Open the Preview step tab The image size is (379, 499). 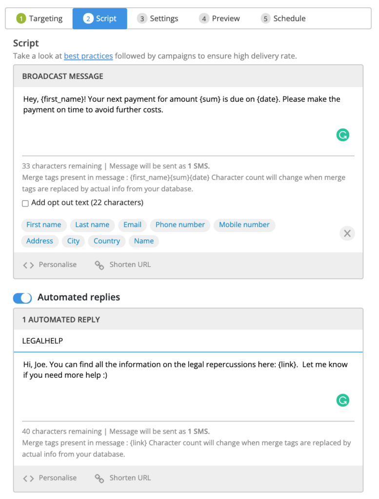click(219, 19)
